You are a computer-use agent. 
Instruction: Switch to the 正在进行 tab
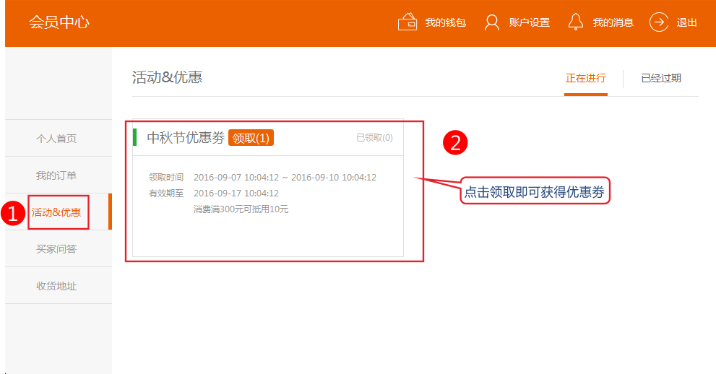pyautogui.click(x=585, y=78)
